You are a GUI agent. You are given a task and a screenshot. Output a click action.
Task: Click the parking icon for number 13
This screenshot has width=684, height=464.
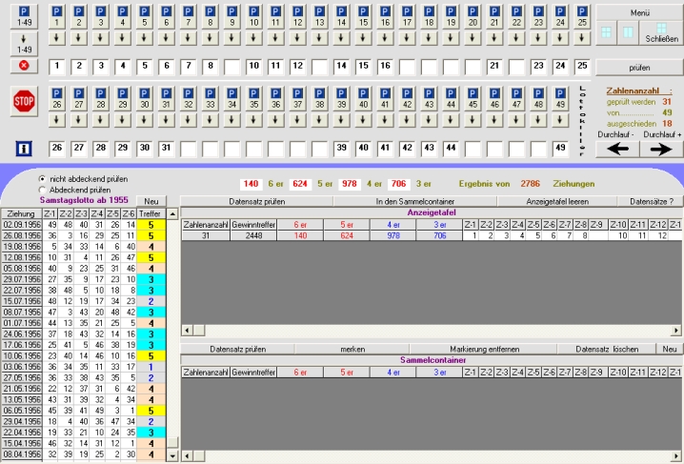pos(319,18)
